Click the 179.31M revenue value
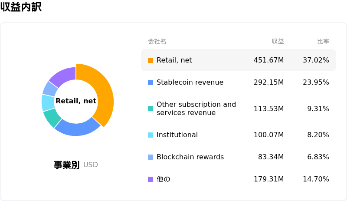 pos(268,179)
